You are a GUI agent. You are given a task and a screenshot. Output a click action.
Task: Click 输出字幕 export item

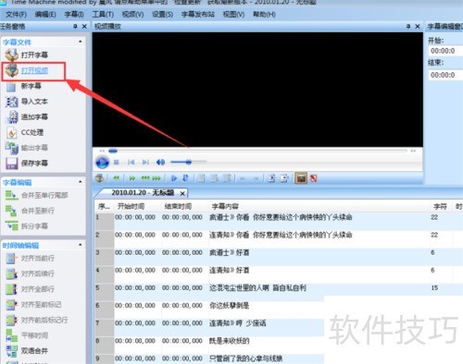[x=34, y=148]
